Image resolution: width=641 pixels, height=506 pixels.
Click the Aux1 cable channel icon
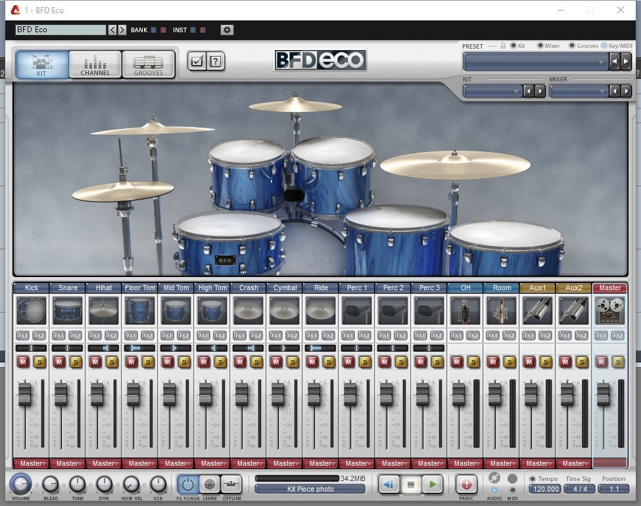pos(537,311)
